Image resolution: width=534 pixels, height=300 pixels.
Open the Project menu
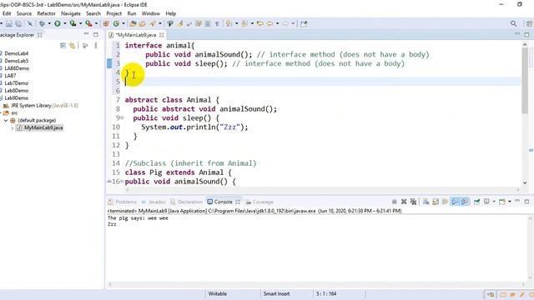tap(113, 13)
